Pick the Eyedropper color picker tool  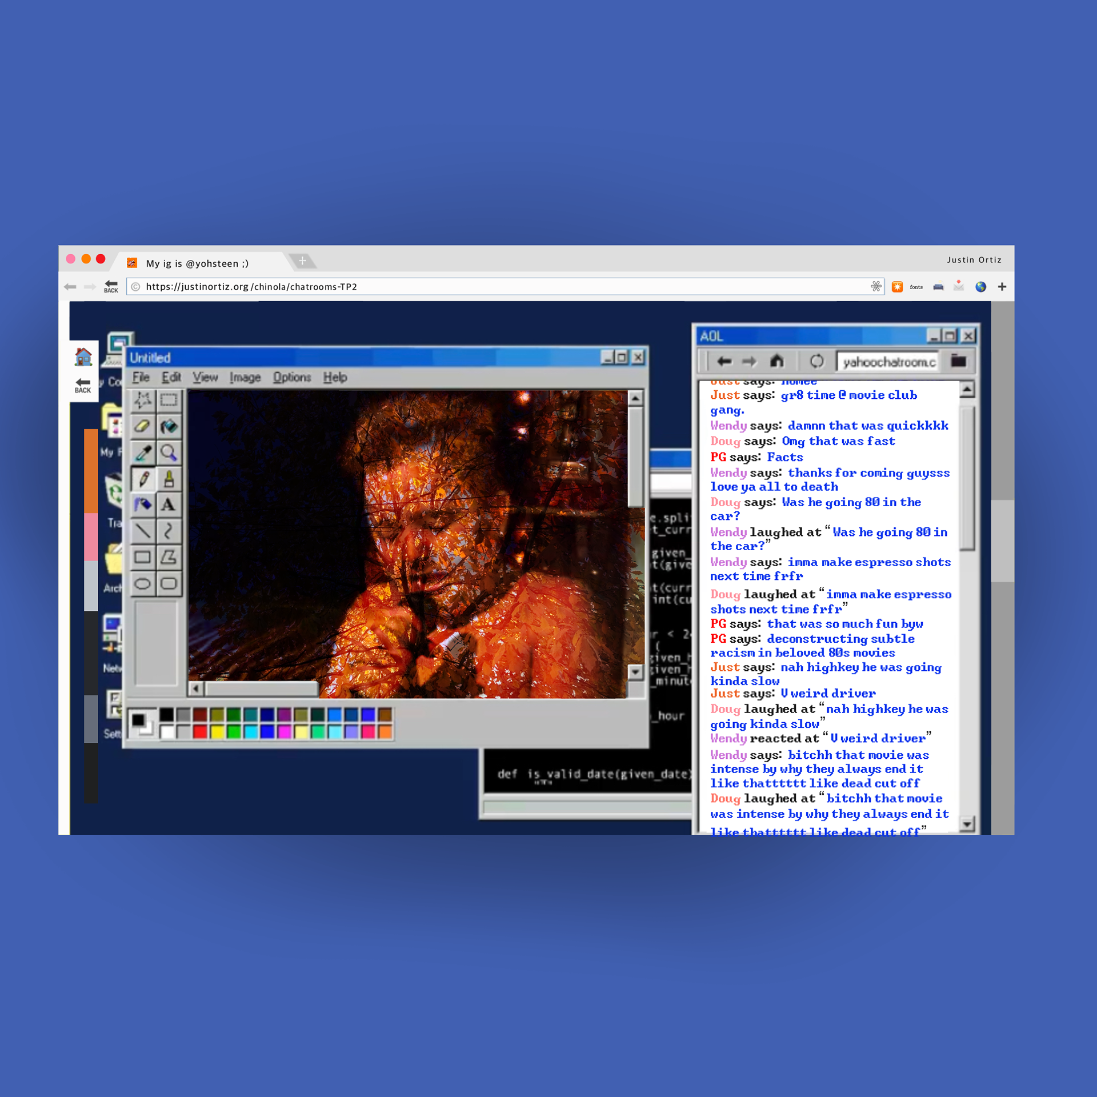142,453
